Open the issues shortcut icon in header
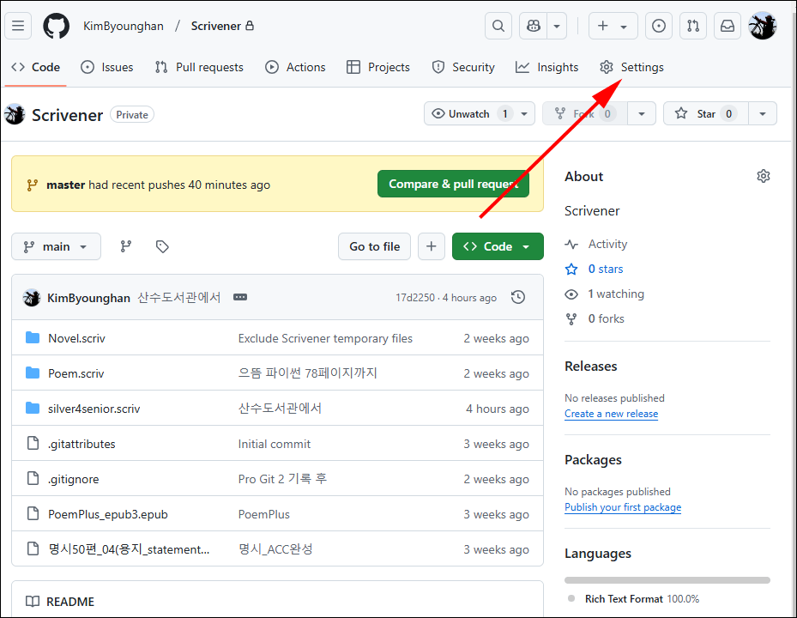 (x=659, y=26)
